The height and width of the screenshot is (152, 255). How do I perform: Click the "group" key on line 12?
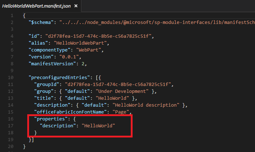click(x=44, y=91)
